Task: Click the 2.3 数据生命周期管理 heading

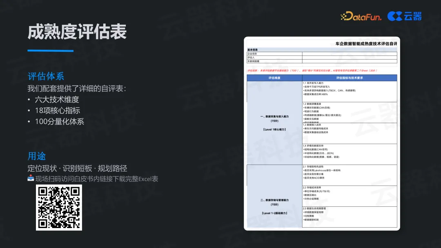Action: (314, 208)
